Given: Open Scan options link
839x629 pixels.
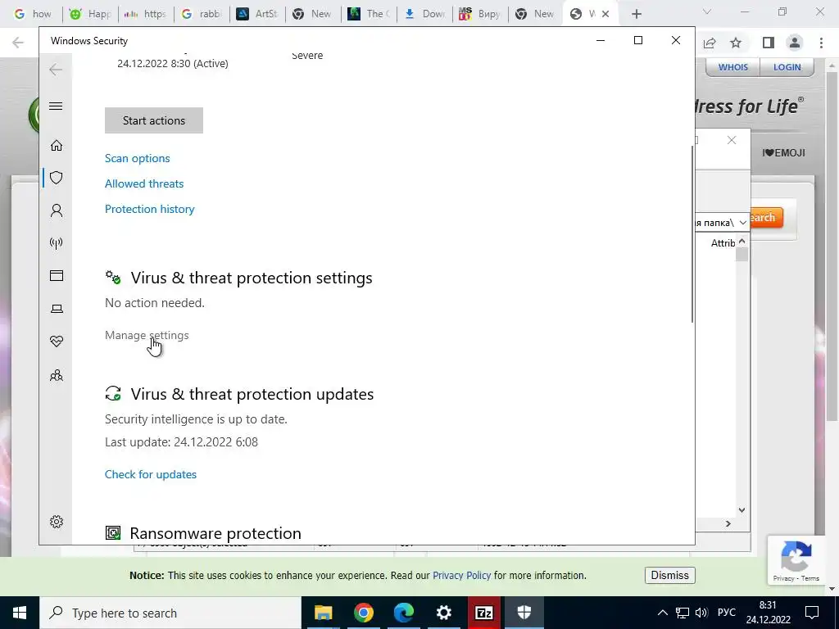Looking at the screenshot, I should [137, 158].
